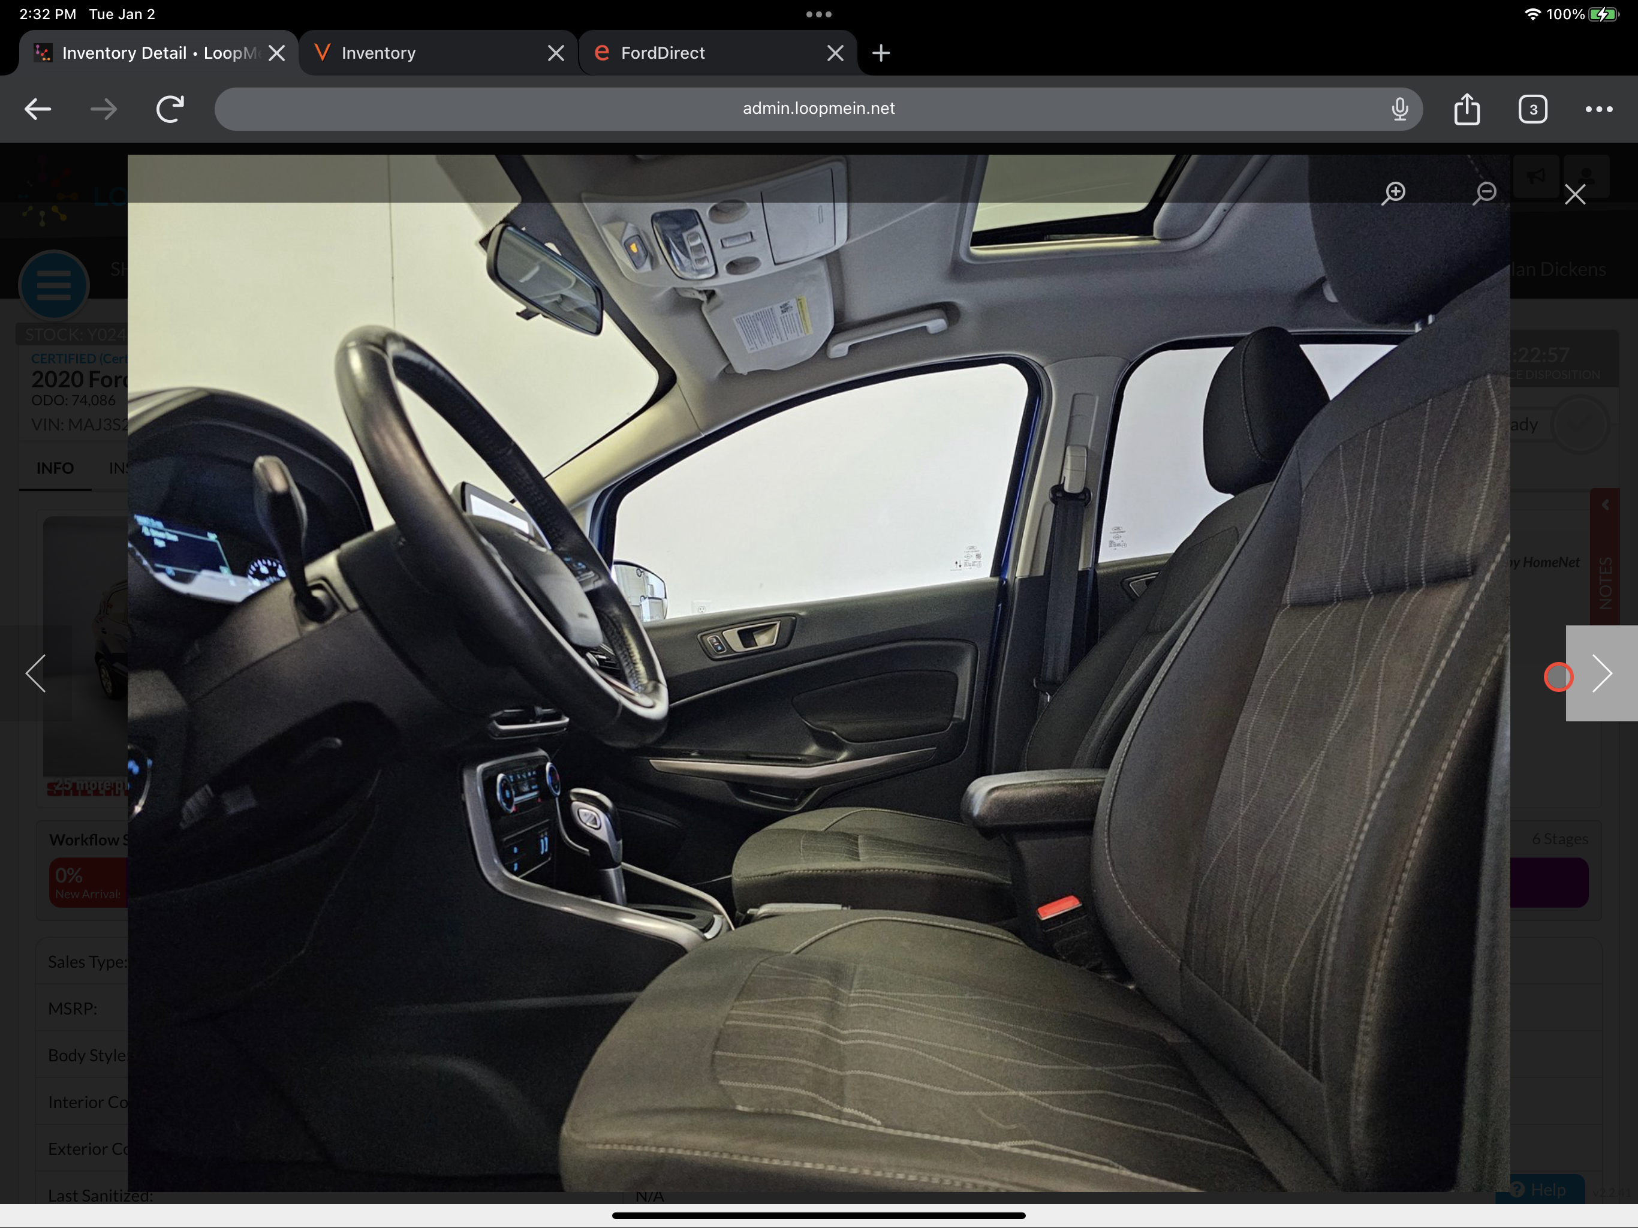1638x1228 pixels.
Task: Click the main car interior photo
Action: click(x=818, y=673)
